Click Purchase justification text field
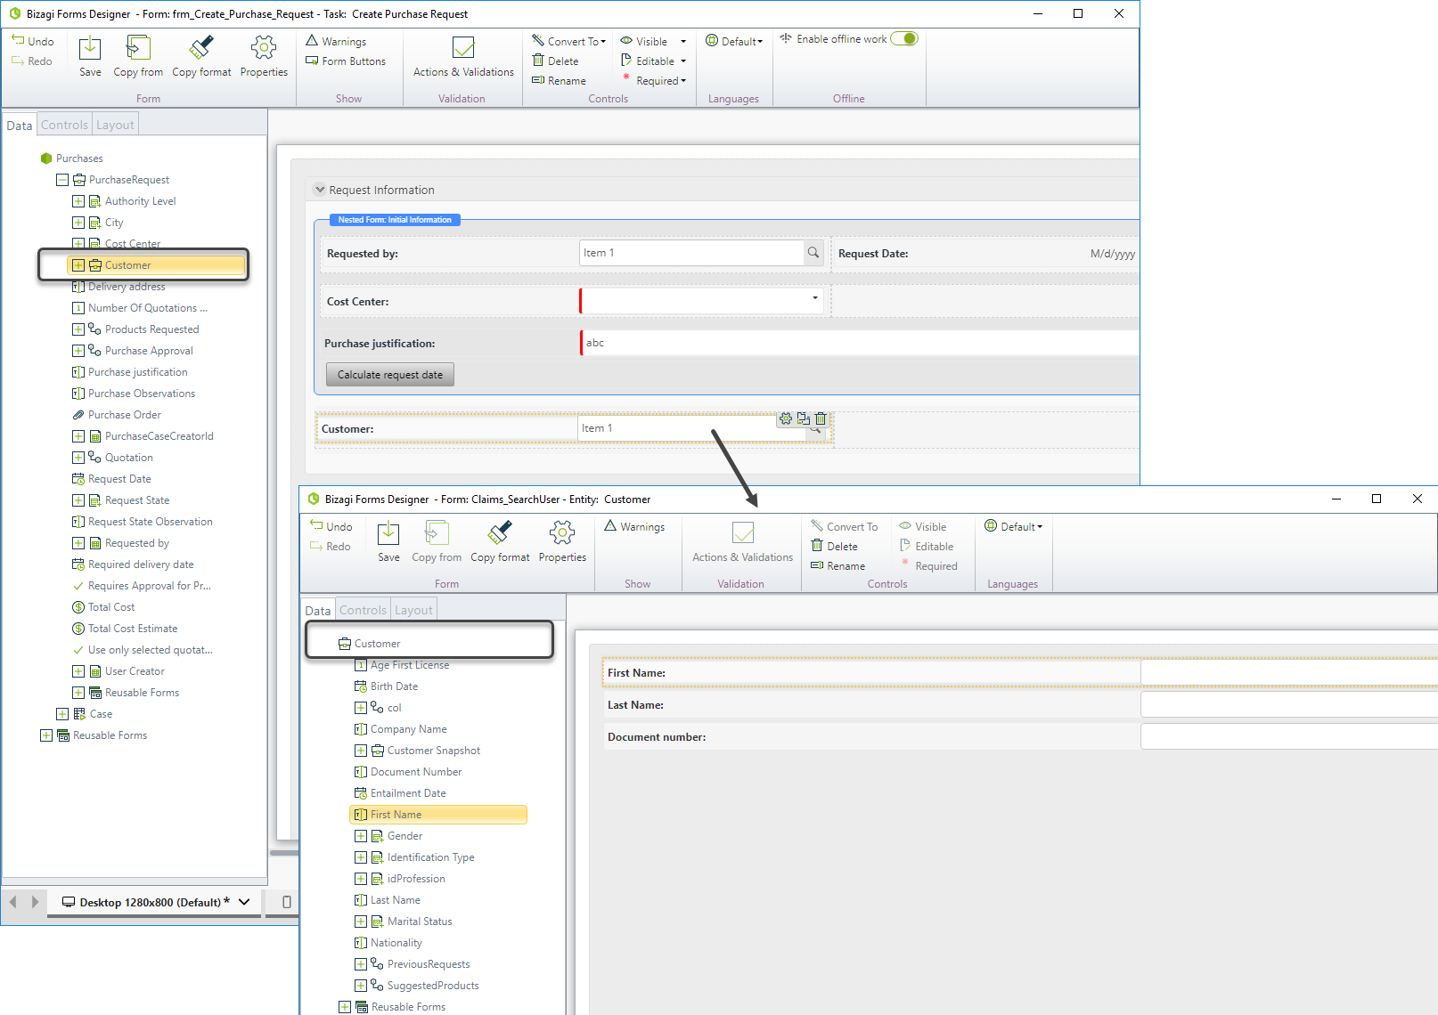1438x1015 pixels. [860, 343]
